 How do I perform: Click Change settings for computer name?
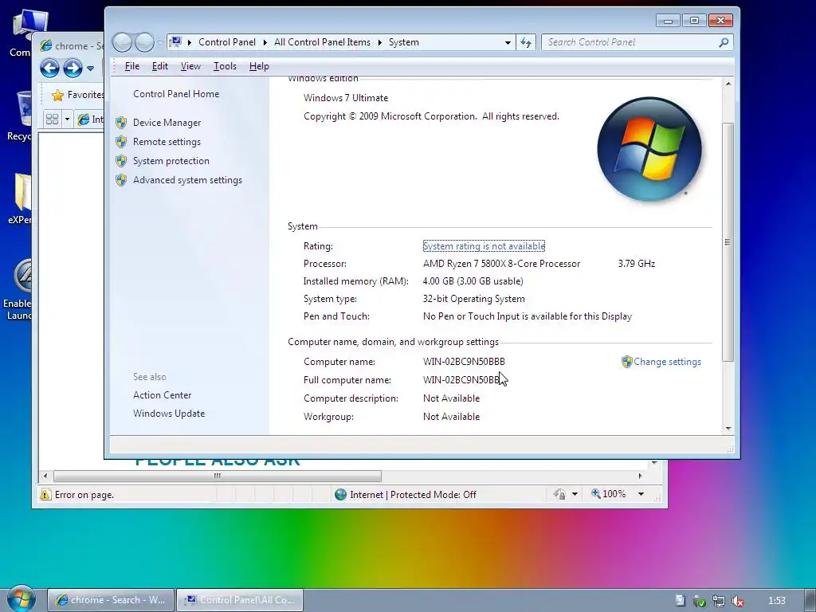click(667, 362)
